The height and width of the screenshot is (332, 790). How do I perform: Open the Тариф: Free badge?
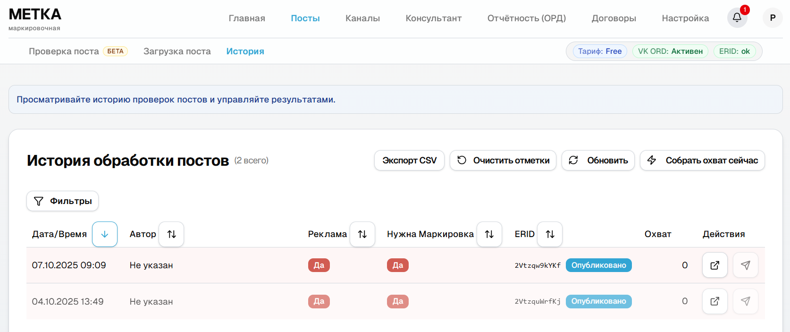(x=600, y=51)
